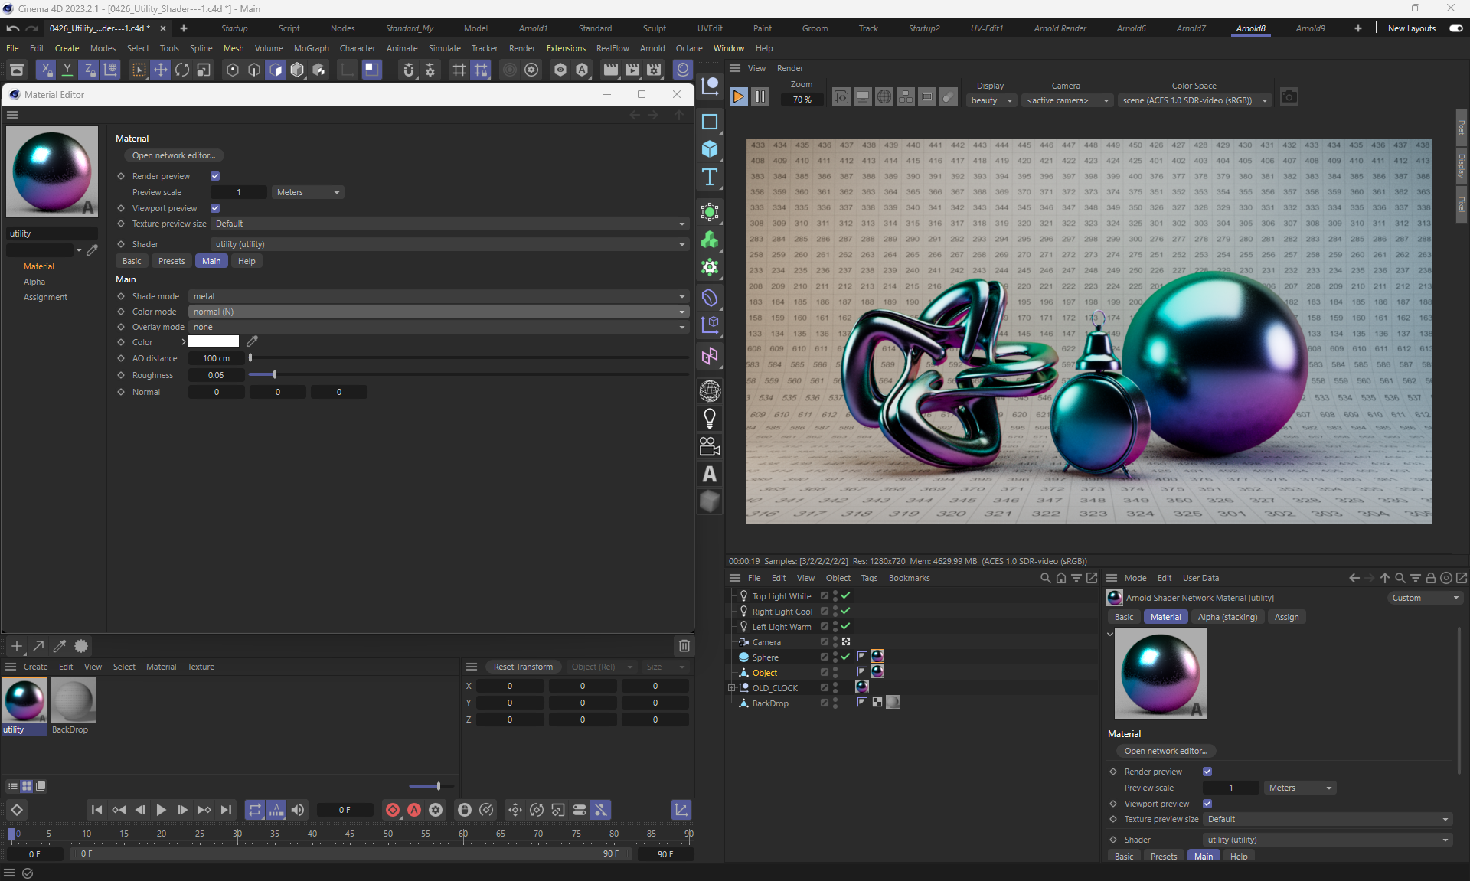The width and height of the screenshot is (1470, 881).
Task: Click the Cube primitive icon in side palette
Action: [710, 149]
